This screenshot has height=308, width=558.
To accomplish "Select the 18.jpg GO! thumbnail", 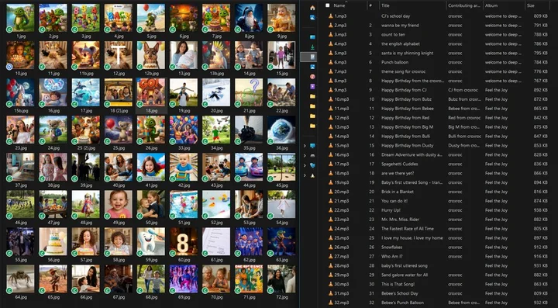I will [151, 92].
